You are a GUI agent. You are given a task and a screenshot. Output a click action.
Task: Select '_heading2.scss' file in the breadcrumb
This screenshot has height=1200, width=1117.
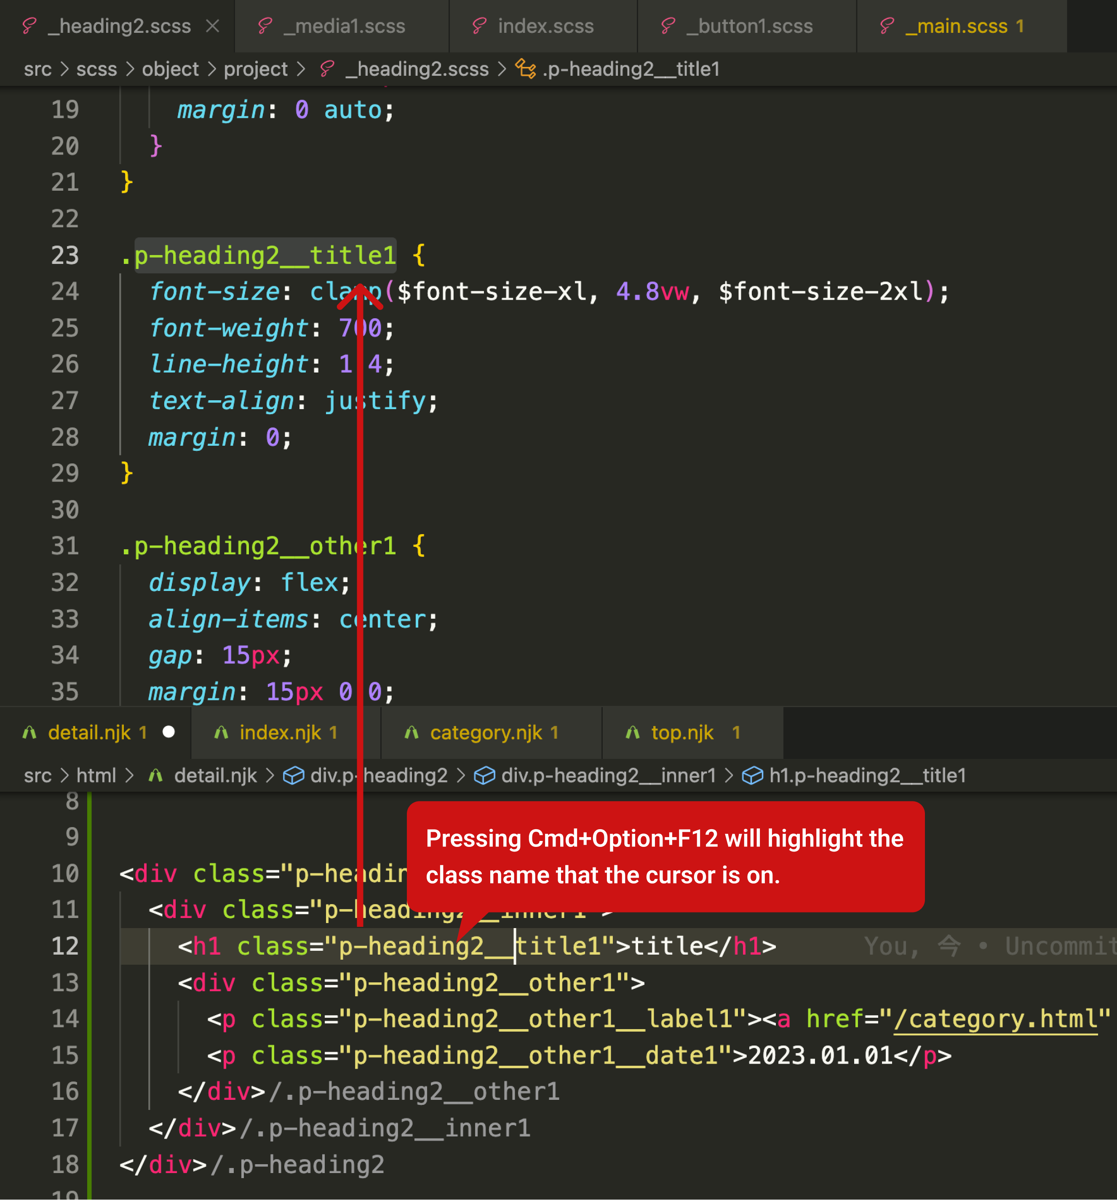(417, 69)
